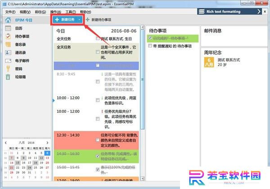The width and height of the screenshot is (270, 189).
Task: Uncheck the 15:00 - 15:45 completed task
Action: (x=98, y=170)
